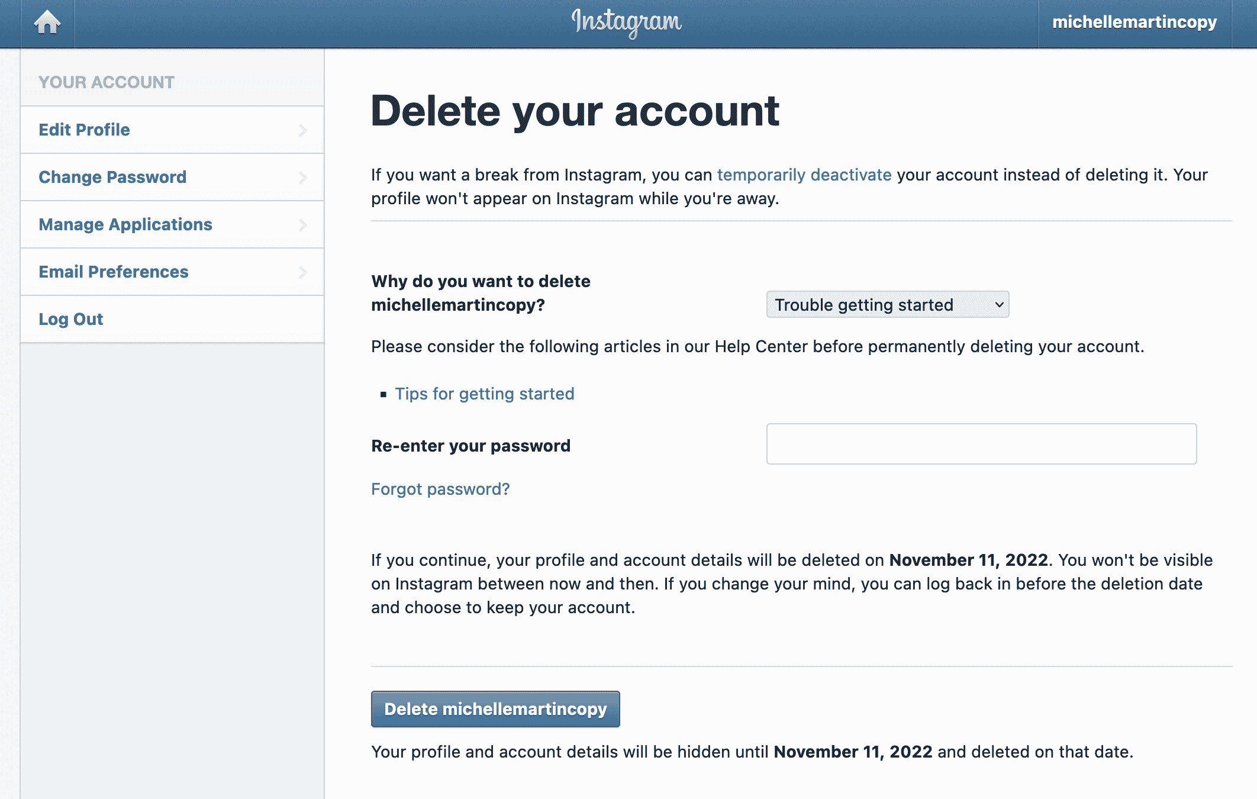Viewport: 1257px width, 799px height.
Task: Click the Email Preferences chevron arrow
Action: click(302, 272)
